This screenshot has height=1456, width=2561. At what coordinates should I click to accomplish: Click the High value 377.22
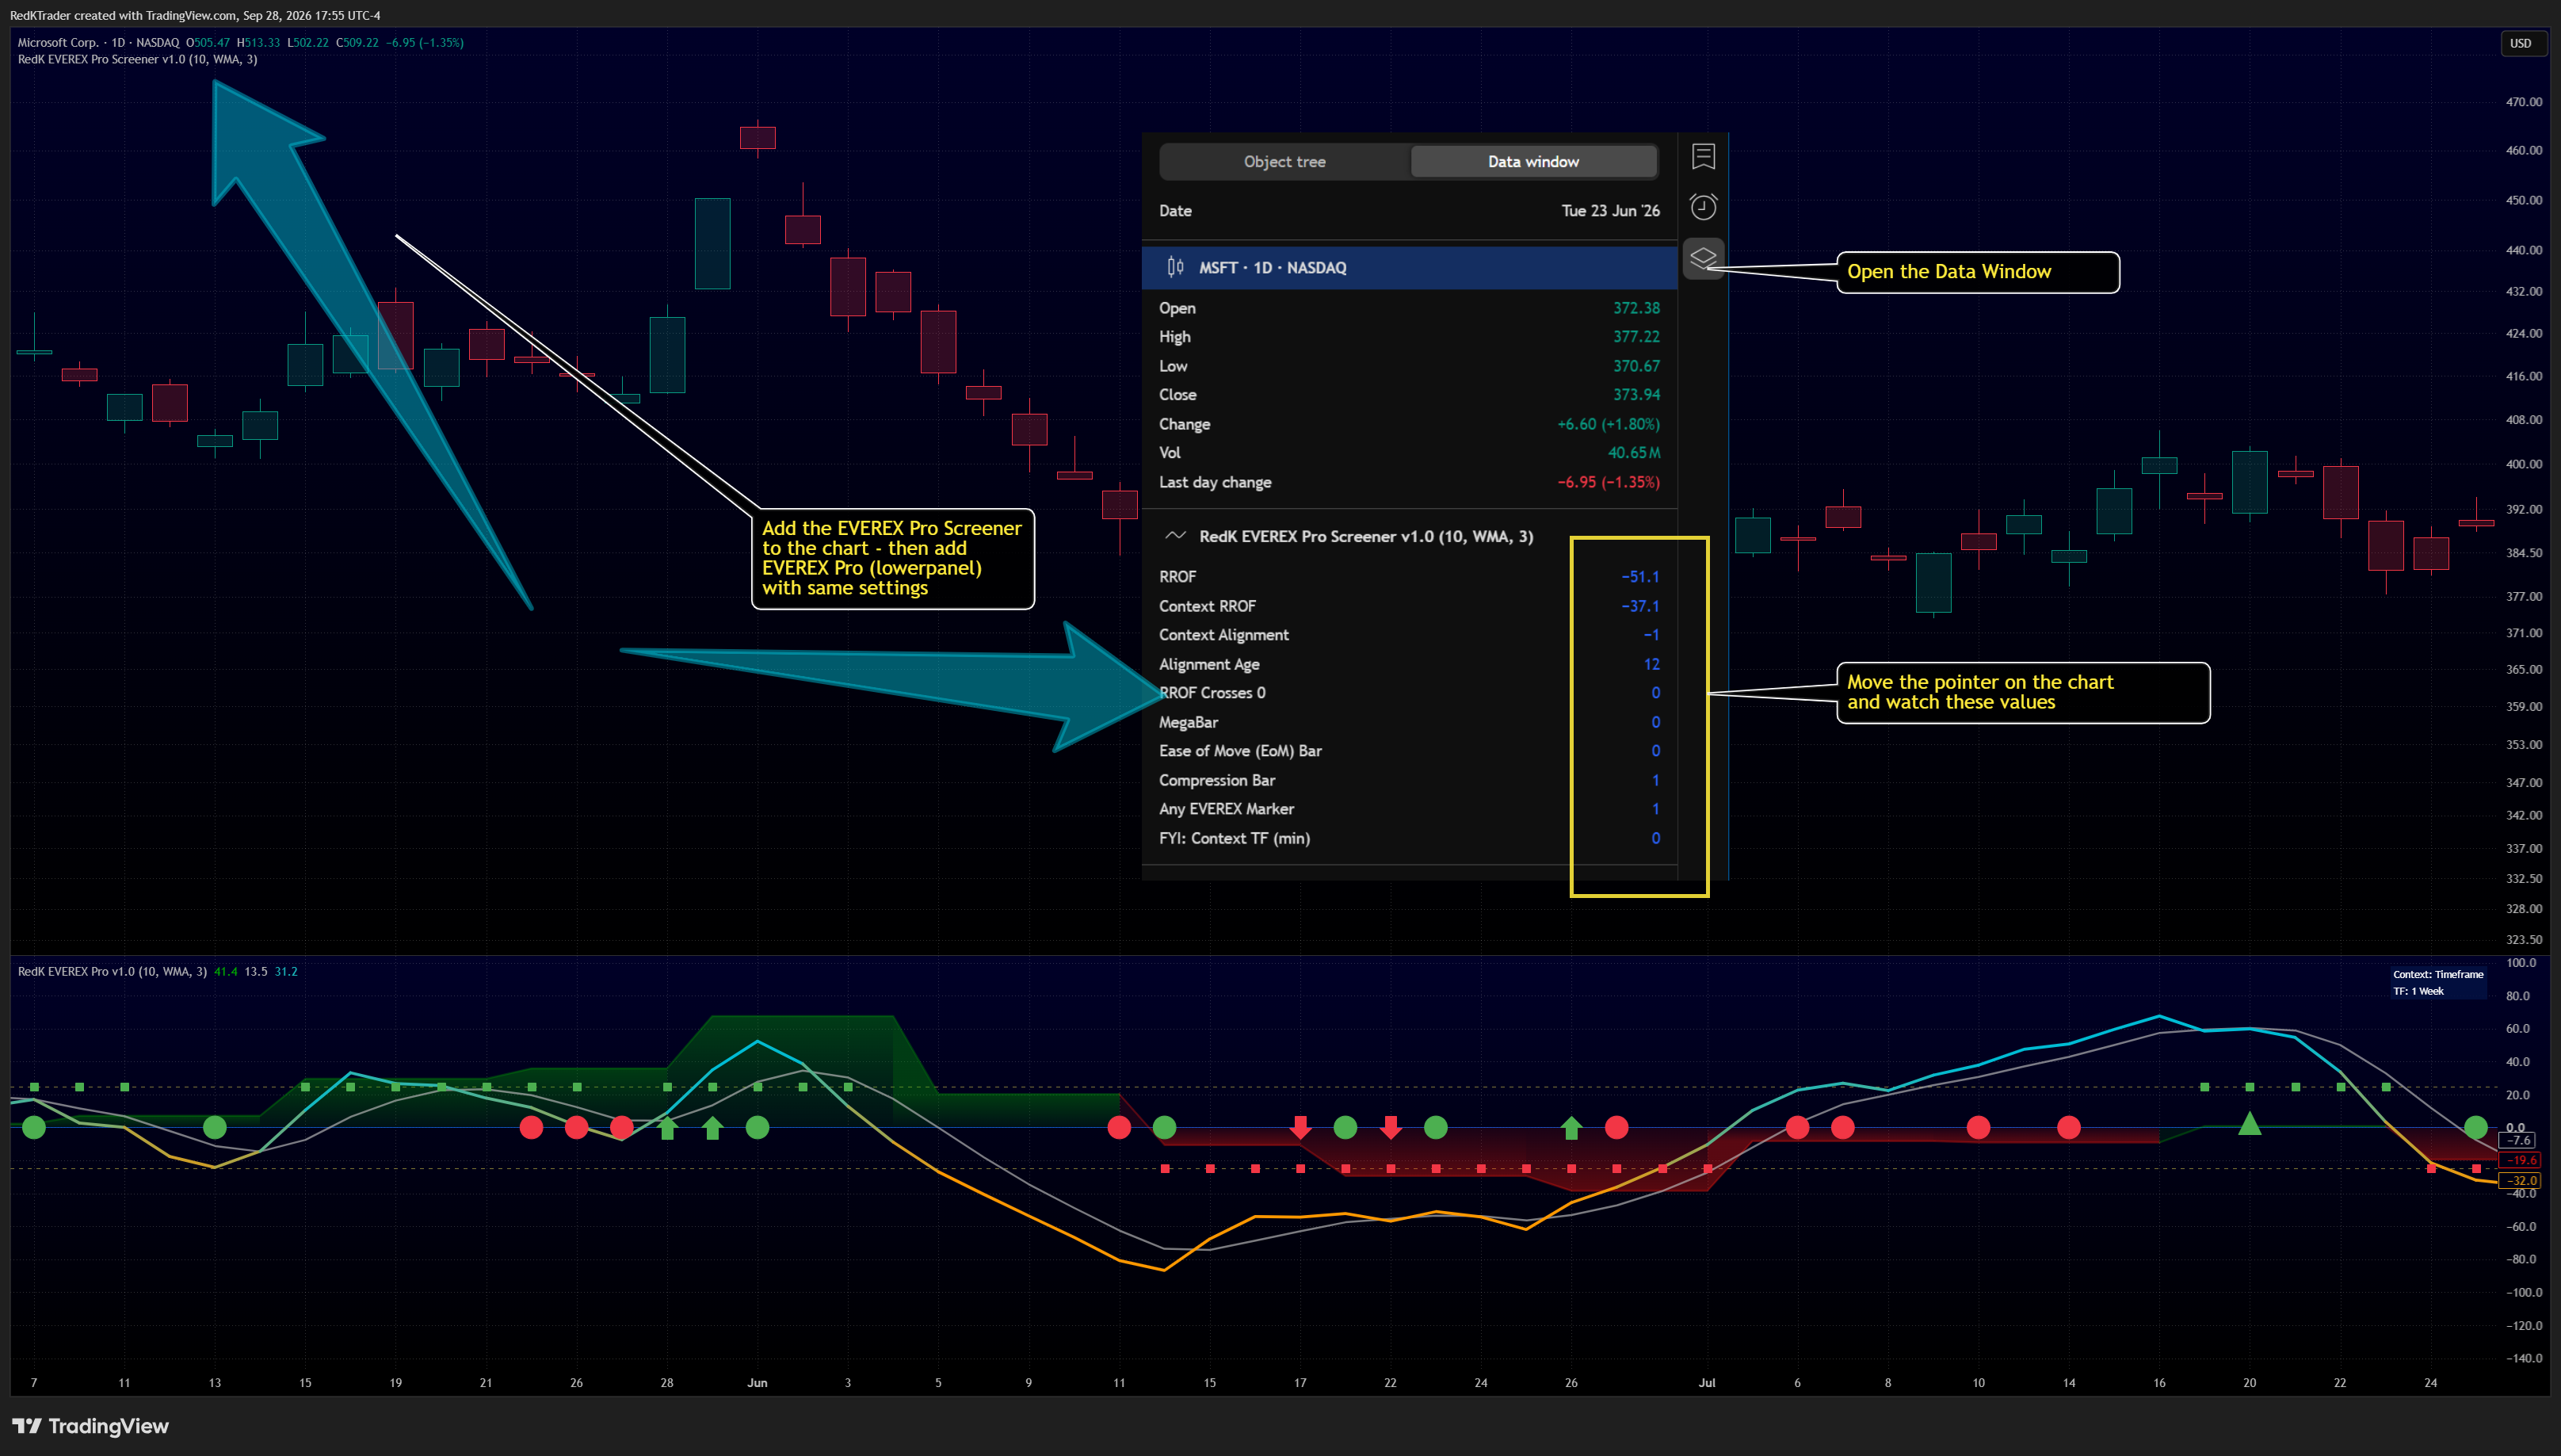click(x=1636, y=336)
